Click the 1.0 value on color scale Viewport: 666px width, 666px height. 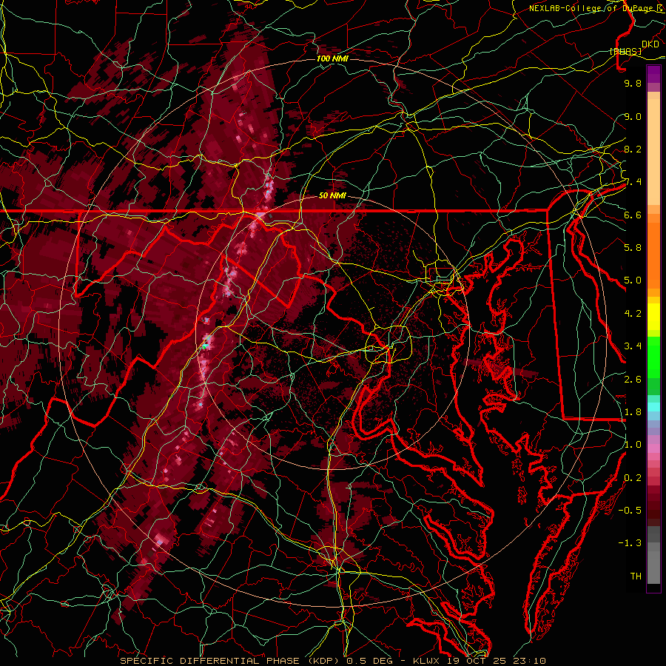[633, 445]
